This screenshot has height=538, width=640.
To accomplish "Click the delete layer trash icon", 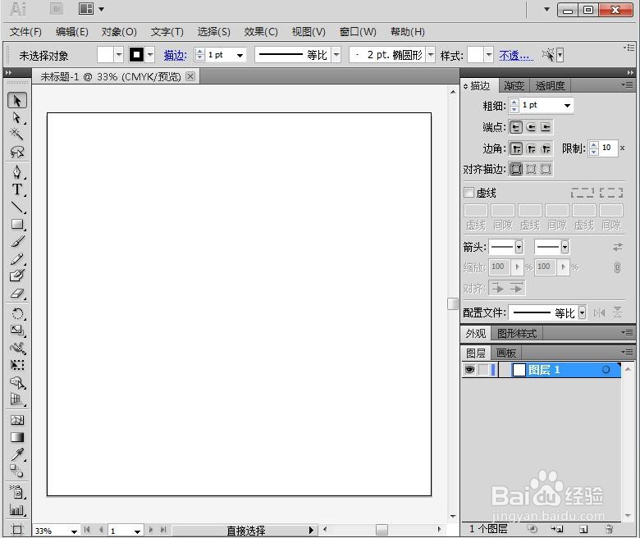I will pyautogui.click(x=609, y=529).
